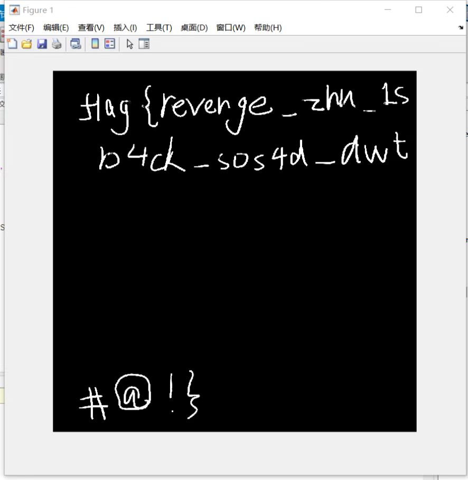Click the MATLAB logo in the title bar
This screenshot has width=468, height=480.
coord(14,10)
